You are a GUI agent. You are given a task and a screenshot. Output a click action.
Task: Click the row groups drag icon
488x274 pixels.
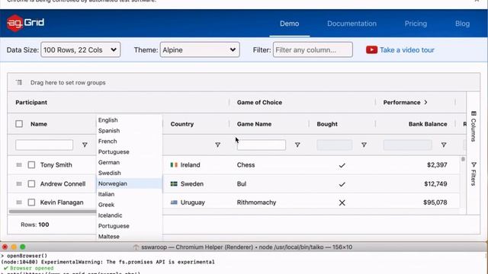coord(19,83)
